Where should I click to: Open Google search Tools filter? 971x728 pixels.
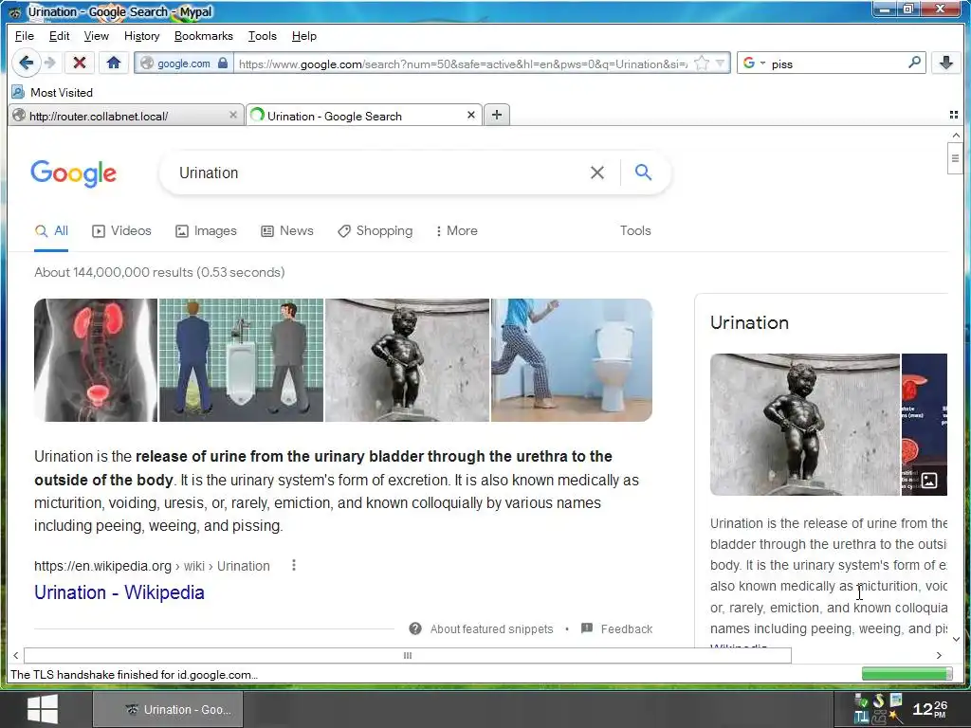(x=635, y=231)
